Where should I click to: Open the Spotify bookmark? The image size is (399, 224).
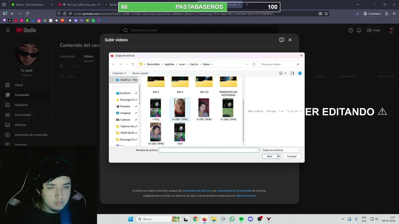point(93,21)
